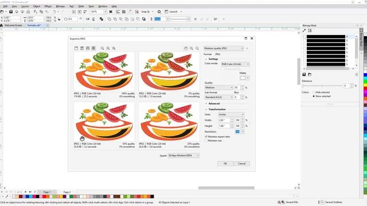Click the Options gear icon in toolbar
367x206 pixels.
pyautogui.click(x=159, y=11)
